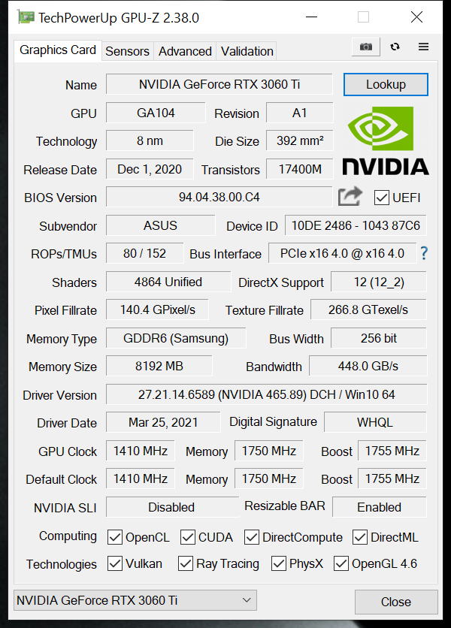Viewport: 451px width, 628px height.
Task: Open the hamburger menu icon
Action: tap(423, 47)
